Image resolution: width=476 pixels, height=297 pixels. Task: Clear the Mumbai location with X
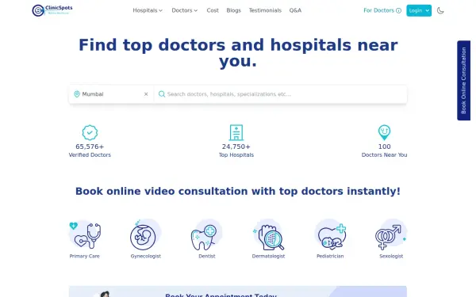tap(146, 94)
